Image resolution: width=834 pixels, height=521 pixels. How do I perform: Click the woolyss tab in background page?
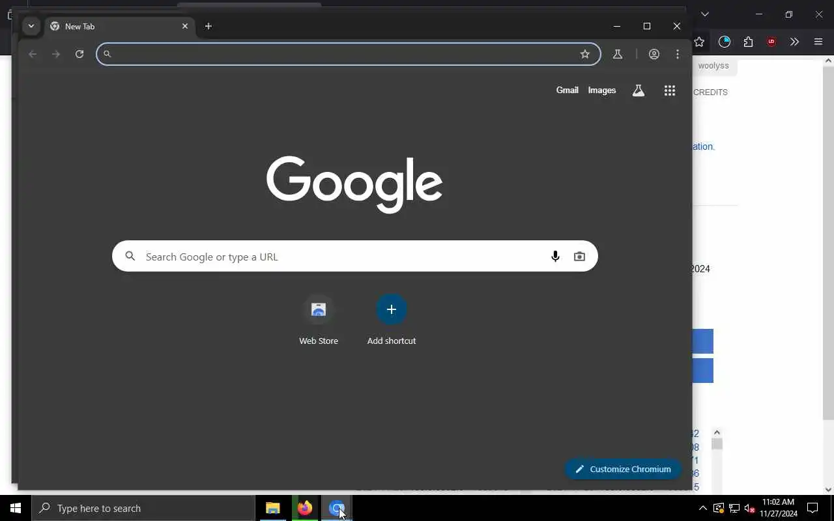(x=713, y=66)
